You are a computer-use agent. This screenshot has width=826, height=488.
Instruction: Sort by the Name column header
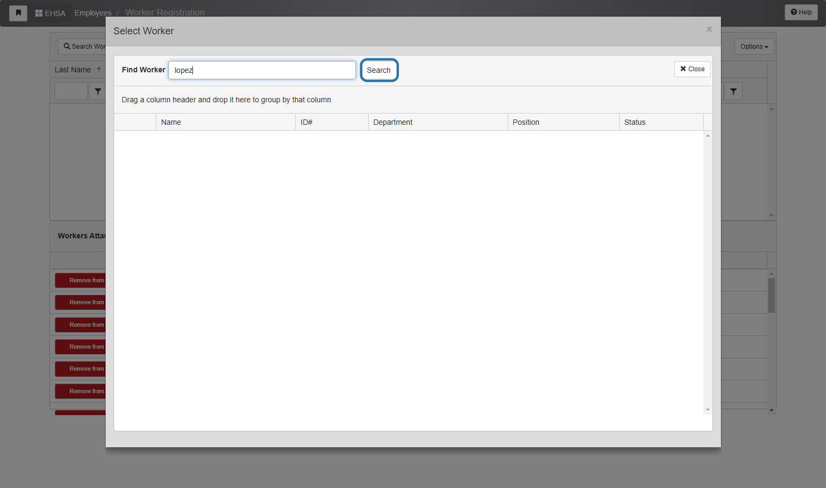pyautogui.click(x=226, y=122)
